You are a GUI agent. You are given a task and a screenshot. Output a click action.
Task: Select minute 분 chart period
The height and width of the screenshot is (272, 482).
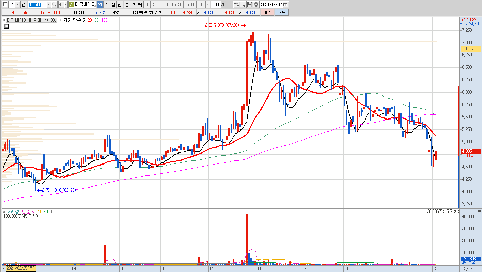coord(127,4)
